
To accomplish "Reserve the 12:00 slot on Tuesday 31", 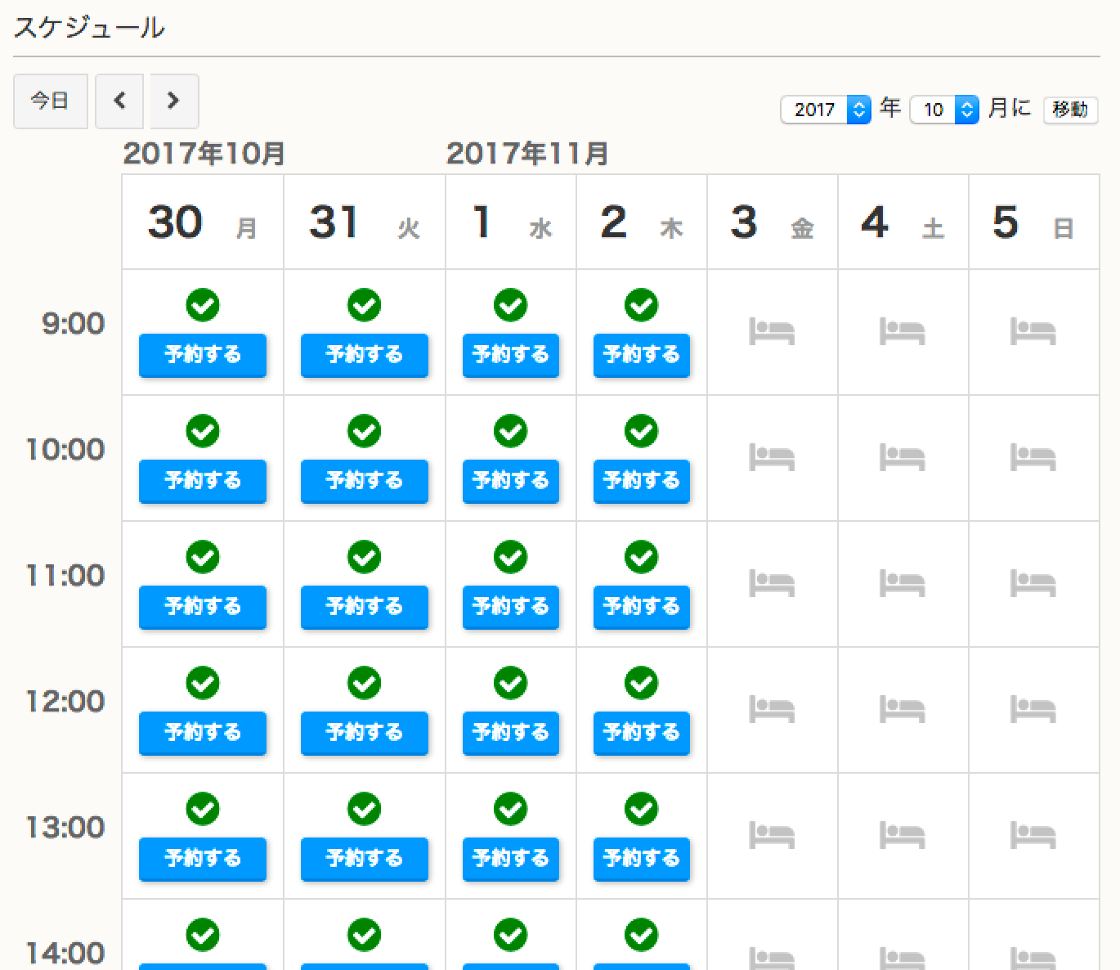I will tap(365, 733).
